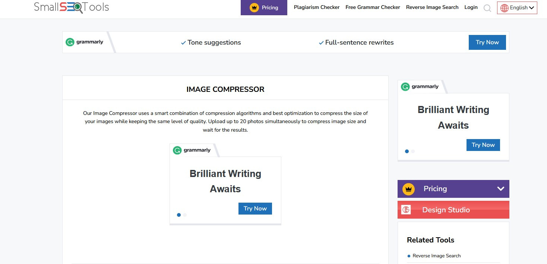This screenshot has height=264, width=547.
Task: Click the Grammarly logo in center ad
Action: 192,150
